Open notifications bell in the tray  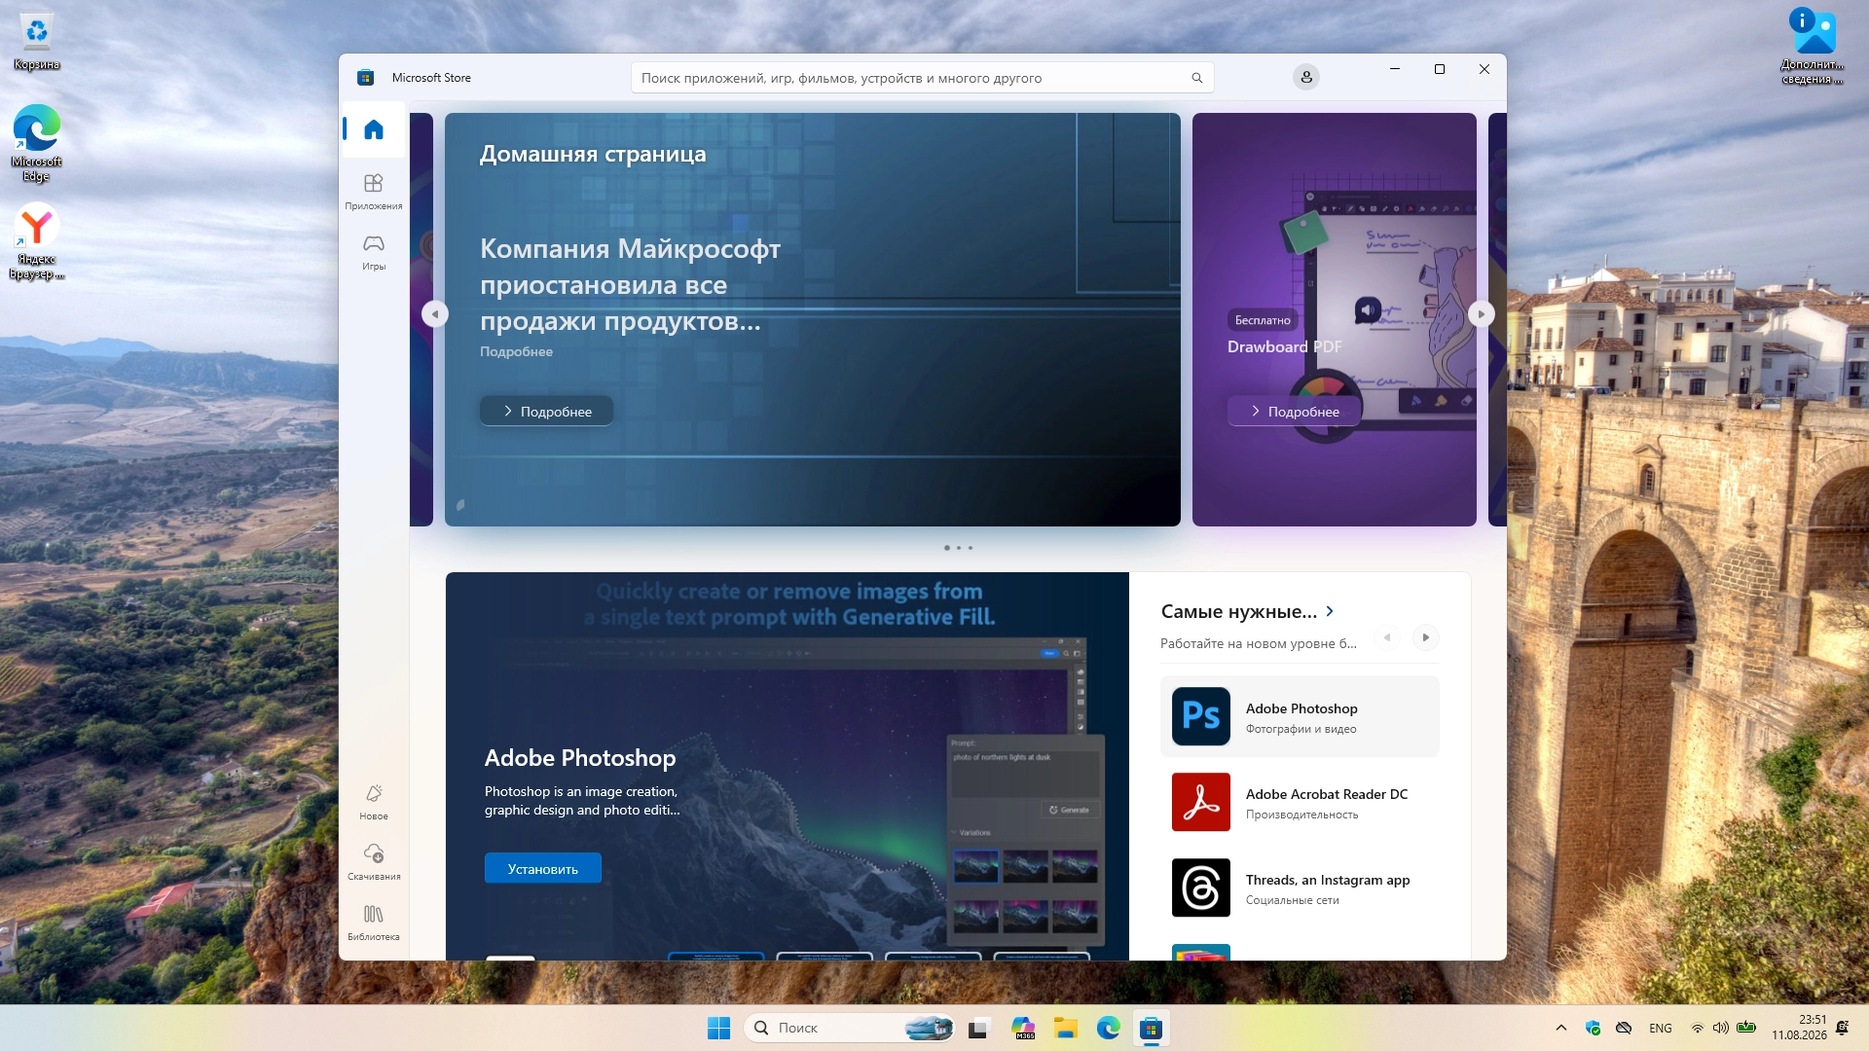point(1842,1028)
